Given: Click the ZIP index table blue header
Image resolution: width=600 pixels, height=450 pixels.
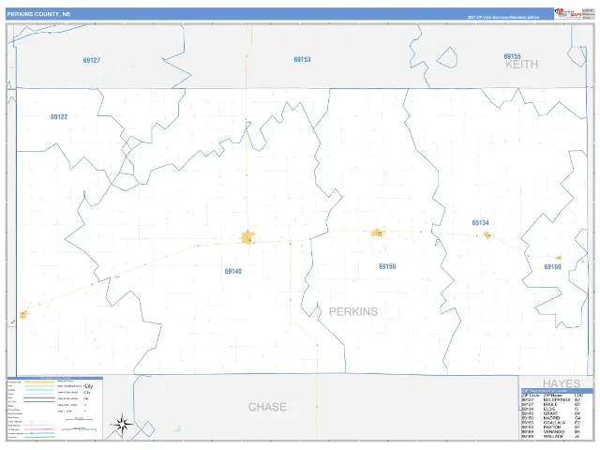Looking at the screenshot, I should click(557, 391).
